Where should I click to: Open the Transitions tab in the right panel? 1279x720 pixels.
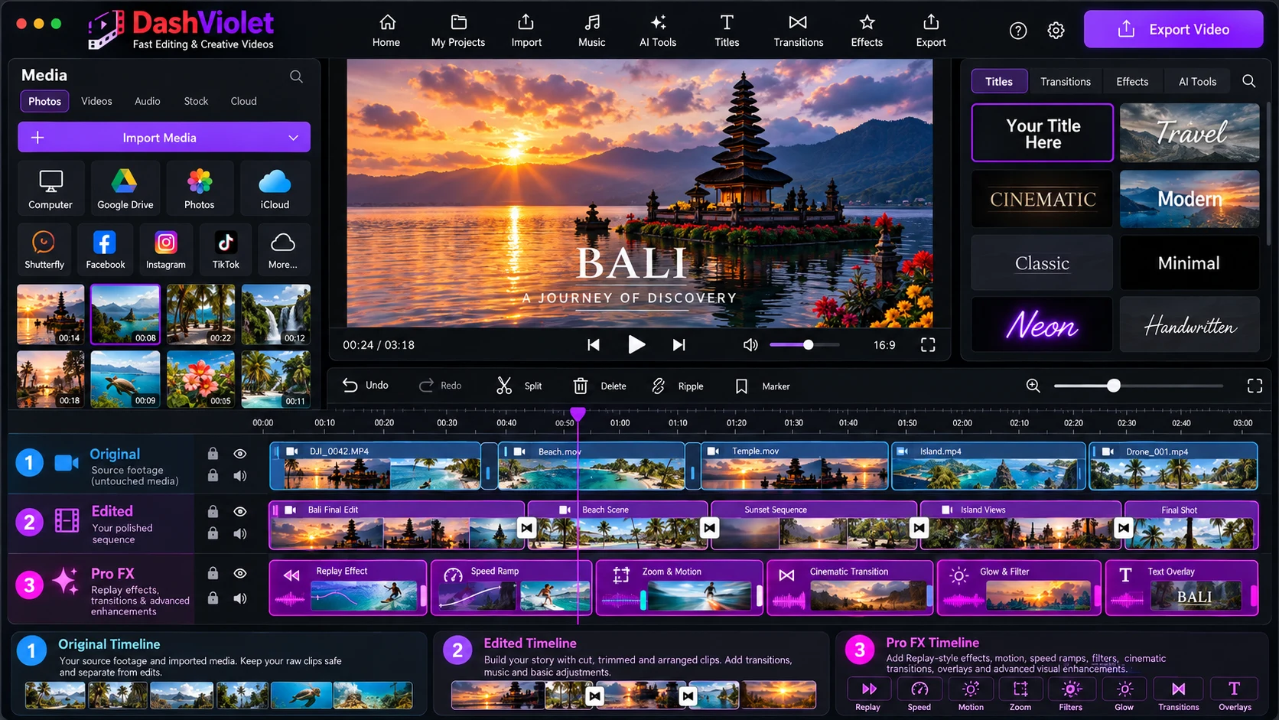pos(1066,82)
